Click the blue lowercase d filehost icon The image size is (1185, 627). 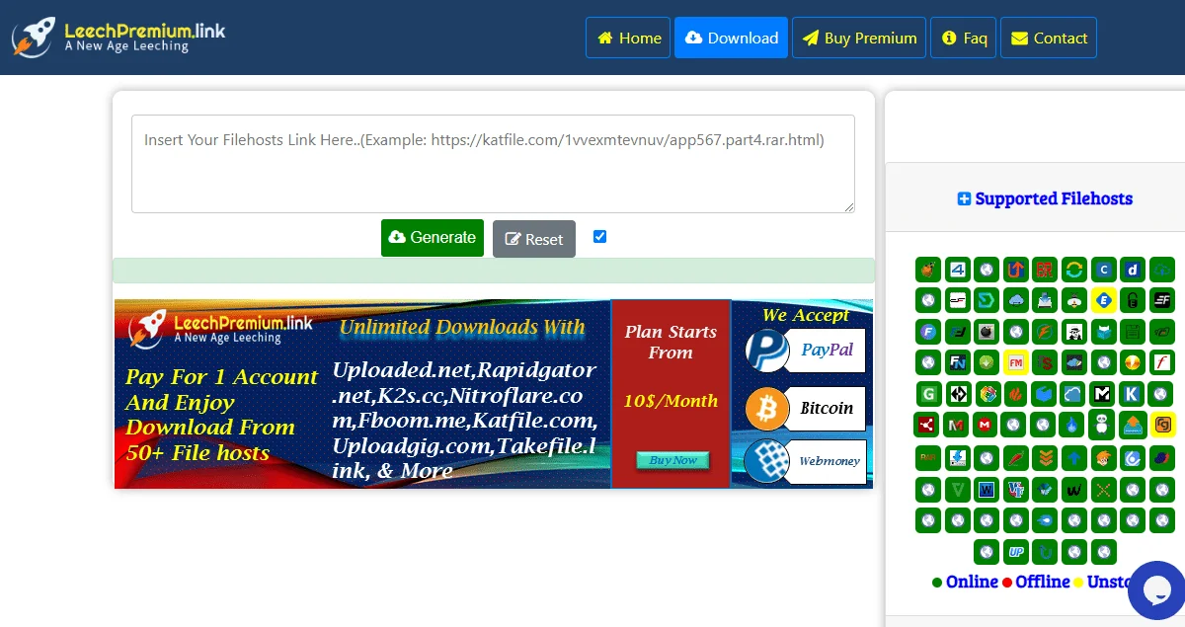click(x=1133, y=270)
